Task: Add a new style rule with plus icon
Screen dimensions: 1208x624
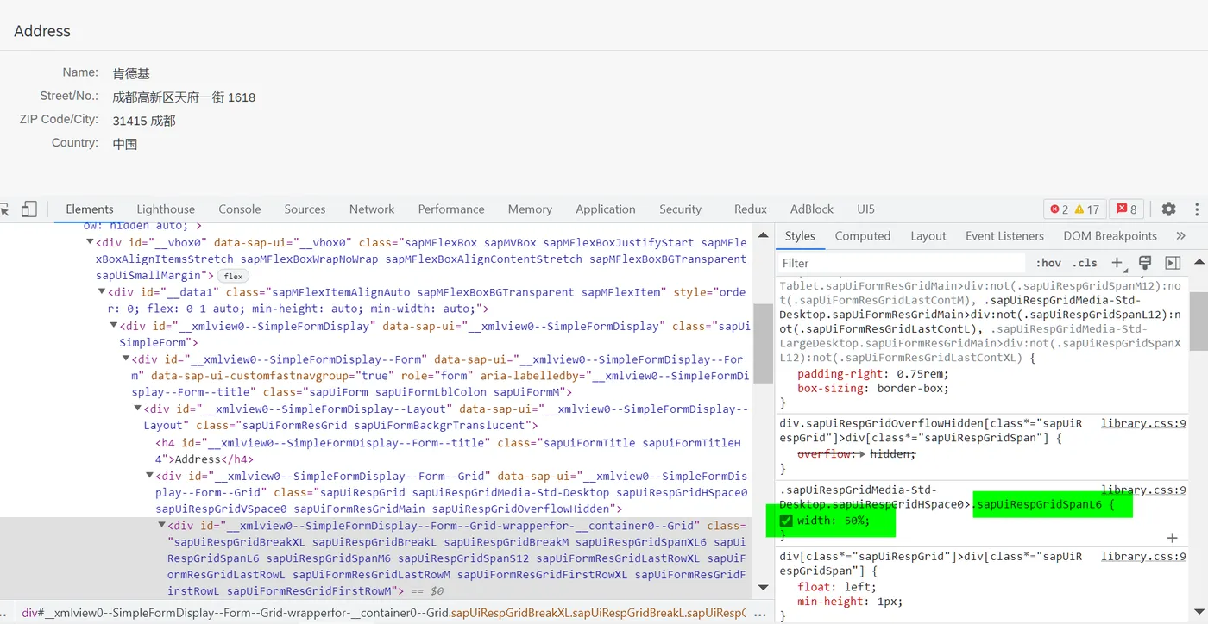Action: [1117, 263]
